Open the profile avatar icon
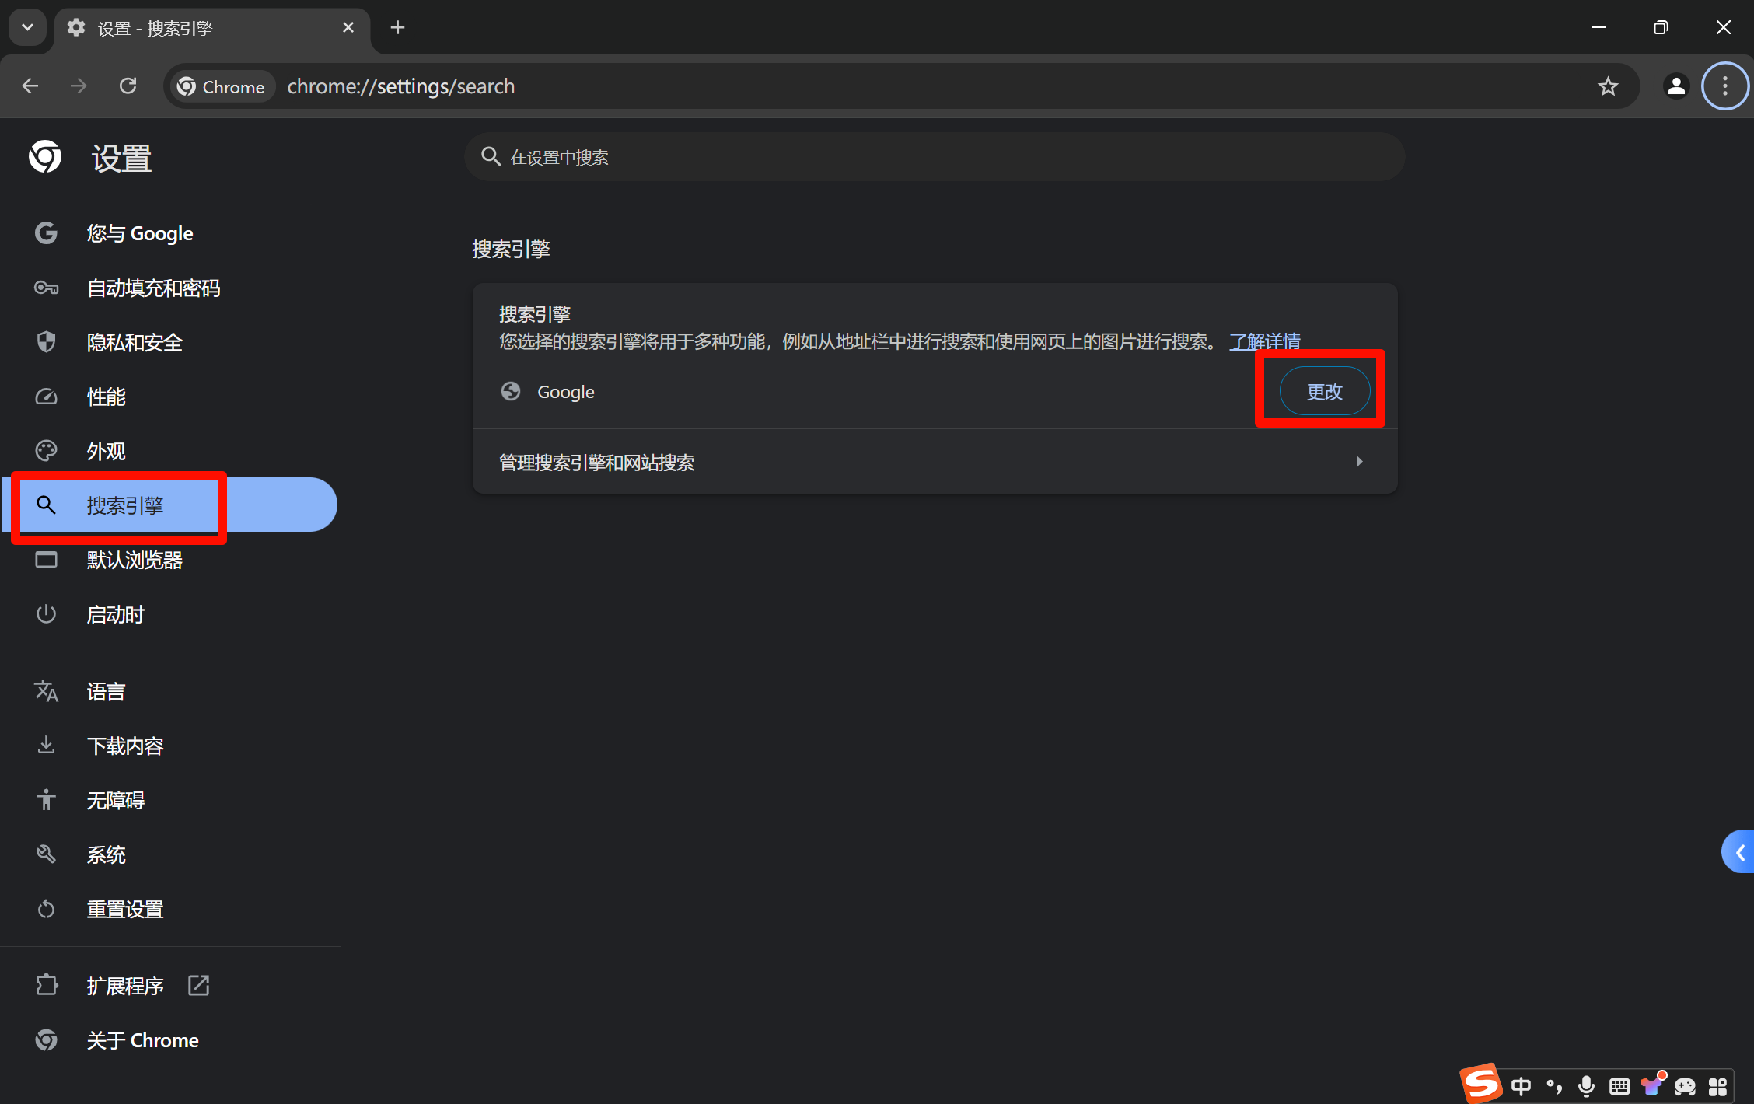The image size is (1754, 1104). click(x=1676, y=86)
